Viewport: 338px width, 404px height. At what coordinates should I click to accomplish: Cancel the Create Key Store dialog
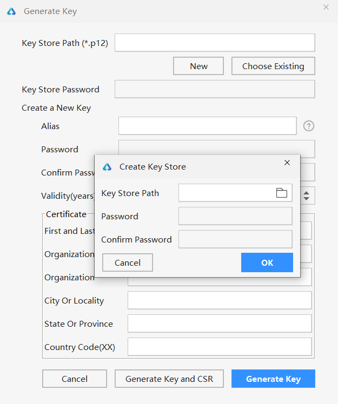coord(128,262)
